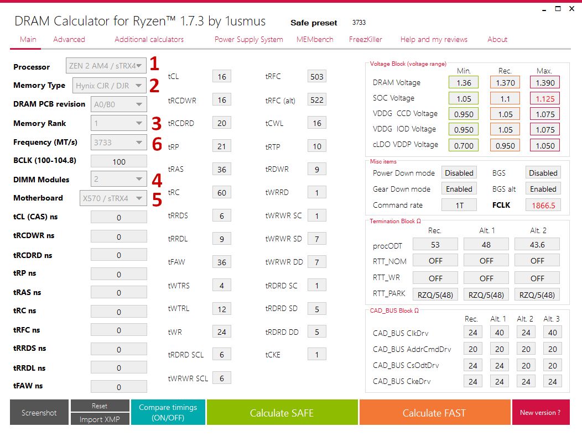Click the Screenshot button
The height and width of the screenshot is (437, 582).
39,412
